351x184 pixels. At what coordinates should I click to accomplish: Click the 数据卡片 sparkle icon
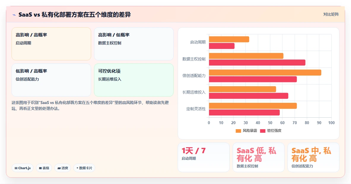[77, 168]
